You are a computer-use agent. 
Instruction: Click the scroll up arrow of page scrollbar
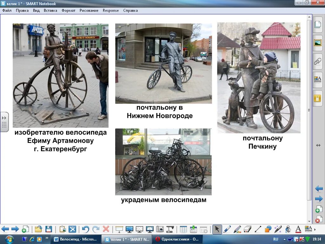coord(309,17)
